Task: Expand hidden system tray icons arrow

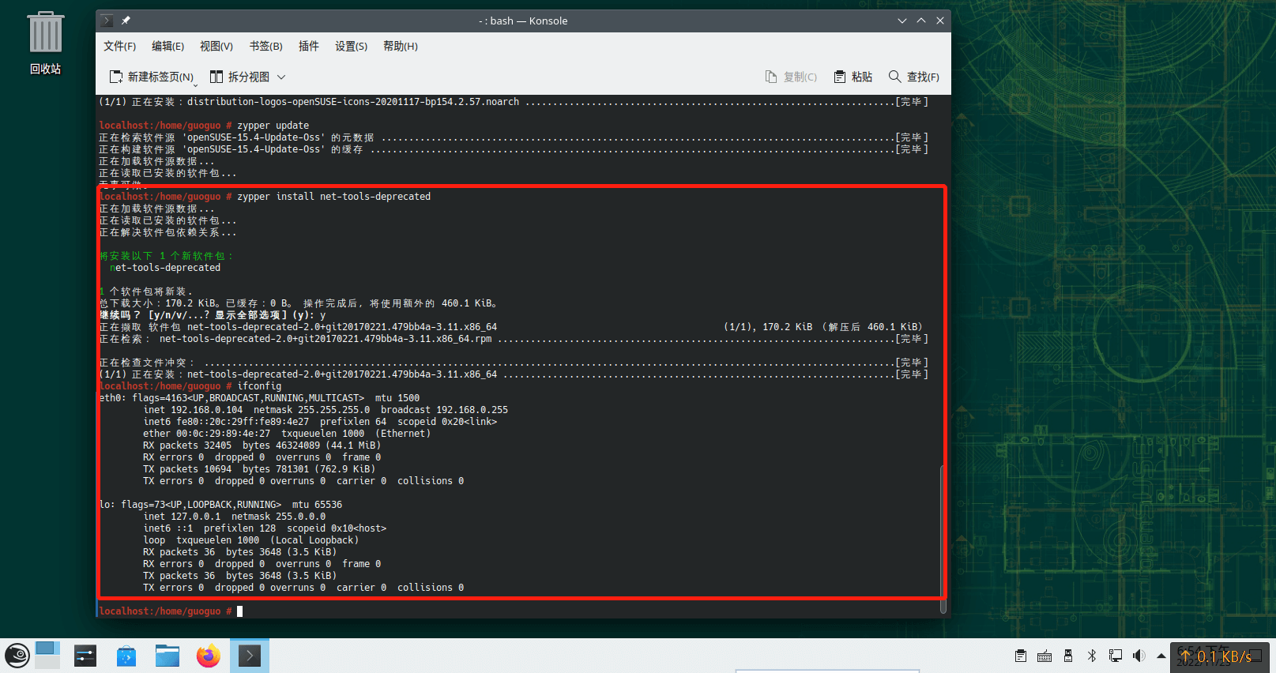Action: tap(1161, 656)
